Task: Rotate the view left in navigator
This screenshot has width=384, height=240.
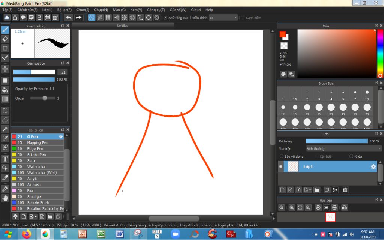Action: pyautogui.click(x=318, y=208)
